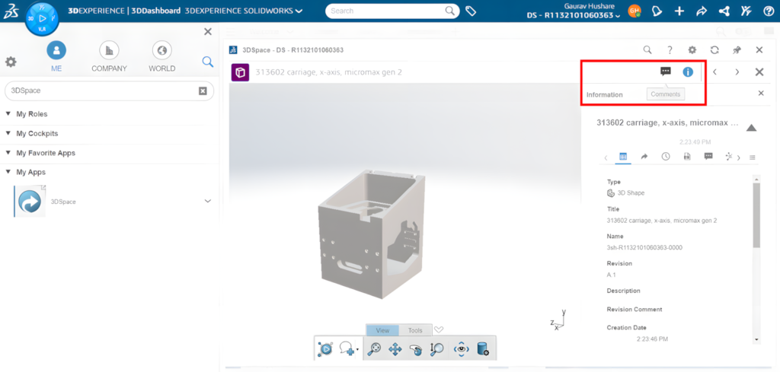Open the hamburger menu in Information panel
Viewport: 780px width, 372px height.
pos(752,157)
